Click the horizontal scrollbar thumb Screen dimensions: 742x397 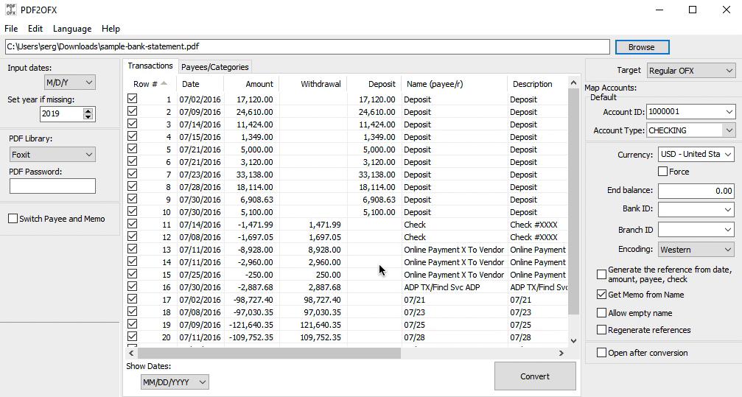[x=269, y=353]
